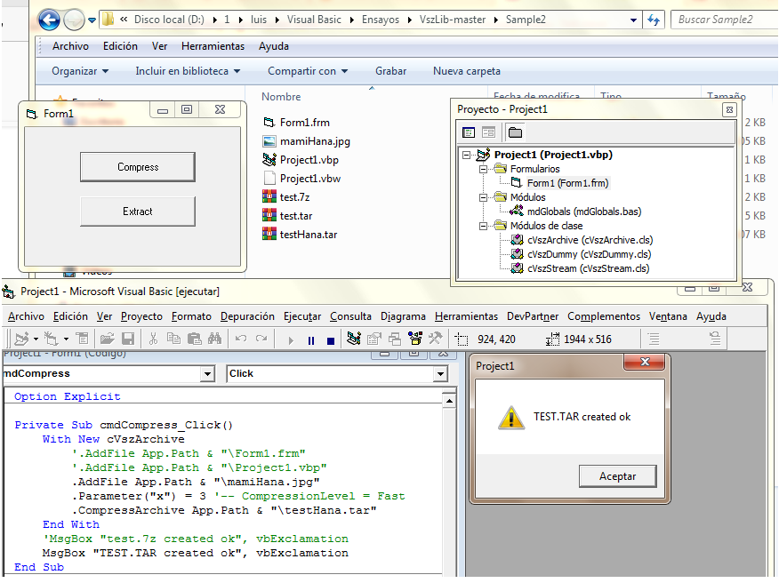The width and height of the screenshot is (779, 583).
Task: Click the Break pause button in VB toolbar
Action: (311, 340)
